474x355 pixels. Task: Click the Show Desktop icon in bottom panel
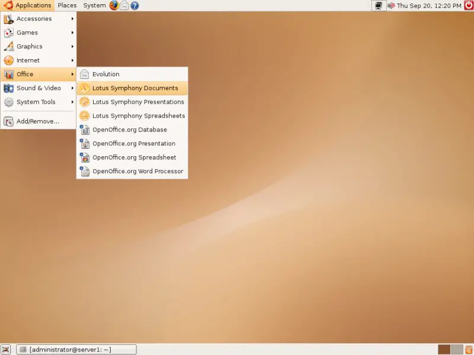pyautogui.click(x=5, y=350)
